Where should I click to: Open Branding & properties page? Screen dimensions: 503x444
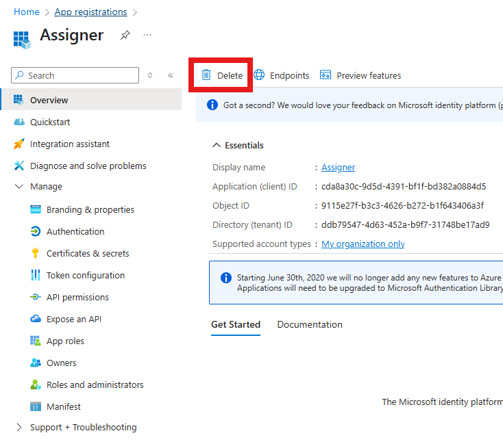(x=91, y=209)
